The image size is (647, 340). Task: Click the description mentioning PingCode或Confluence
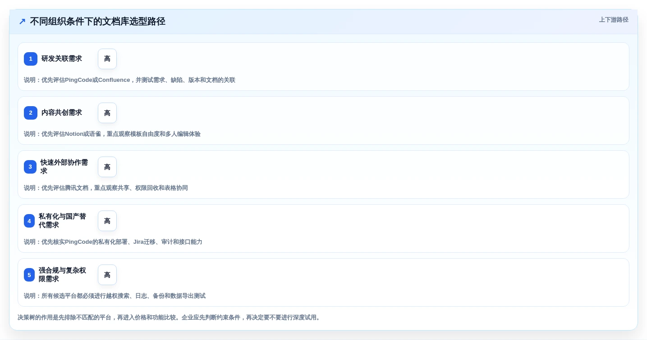pyautogui.click(x=129, y=80)
